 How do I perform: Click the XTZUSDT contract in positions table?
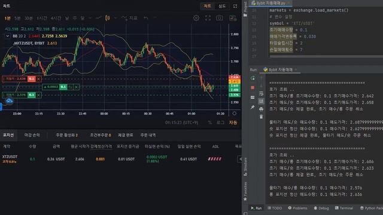click(10, 156)
